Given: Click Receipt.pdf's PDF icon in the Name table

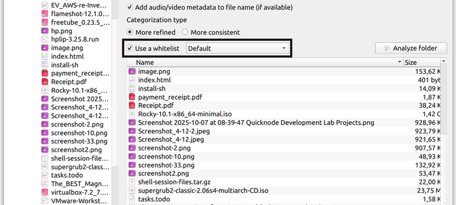Looking at the screenshot, I should point(132,105).
